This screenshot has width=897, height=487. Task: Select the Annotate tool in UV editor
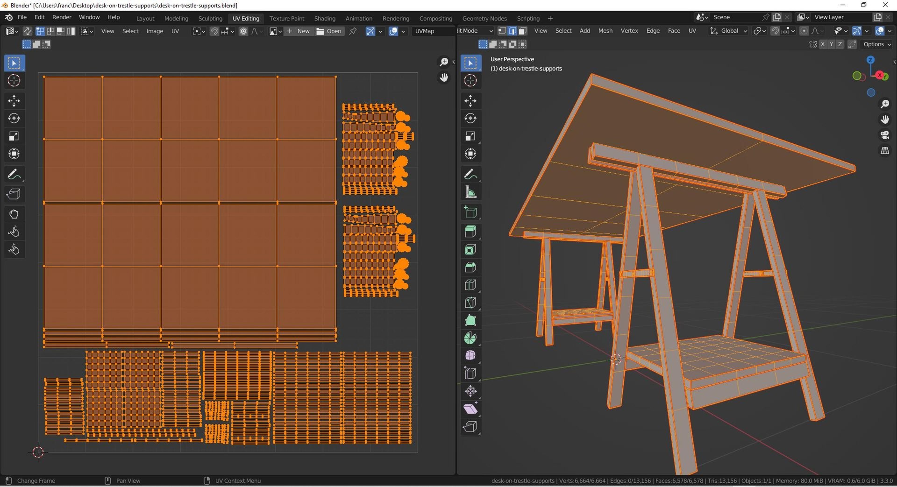14,174
